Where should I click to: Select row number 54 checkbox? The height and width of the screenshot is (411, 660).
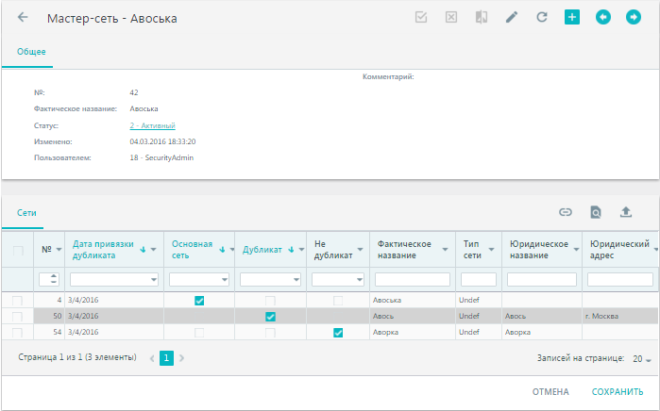(17, 333)
